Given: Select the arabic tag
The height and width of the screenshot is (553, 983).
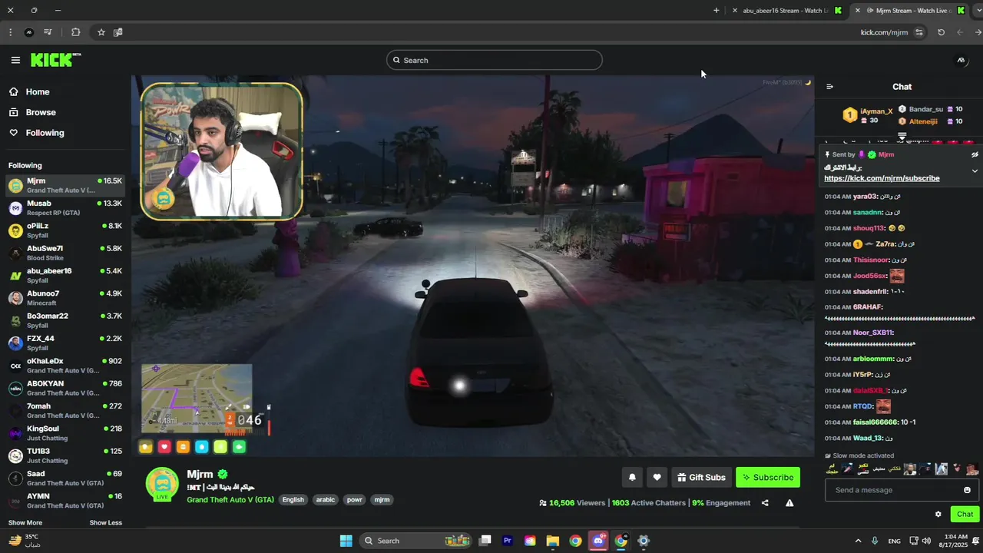Looking at the screenshot, I should [326, 500].
